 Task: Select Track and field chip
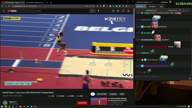point(102,94)
